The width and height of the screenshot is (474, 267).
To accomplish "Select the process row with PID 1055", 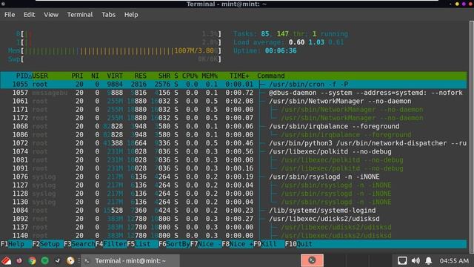I will (x=233, y=84).
